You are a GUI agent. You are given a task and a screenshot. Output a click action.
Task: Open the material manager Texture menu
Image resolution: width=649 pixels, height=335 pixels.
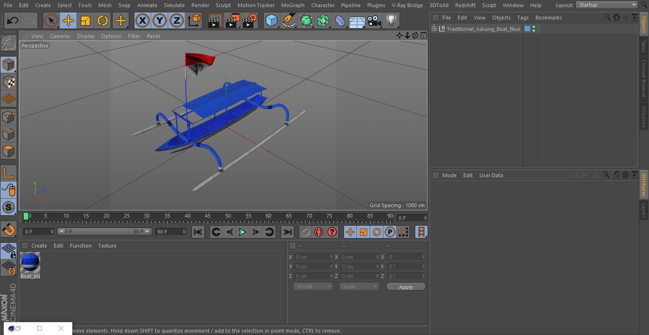[107, 246]
